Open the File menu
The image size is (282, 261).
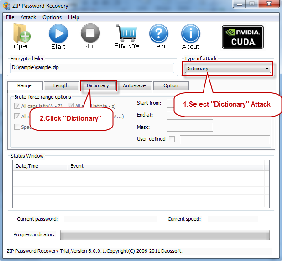point(10,17)
